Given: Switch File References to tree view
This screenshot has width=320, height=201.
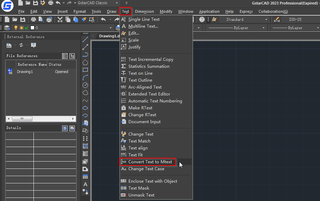Looking at the screenshot, I should [72, 56].
